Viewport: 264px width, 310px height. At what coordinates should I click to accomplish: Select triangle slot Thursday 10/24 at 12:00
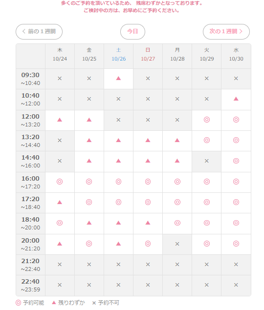coord(60,120)
